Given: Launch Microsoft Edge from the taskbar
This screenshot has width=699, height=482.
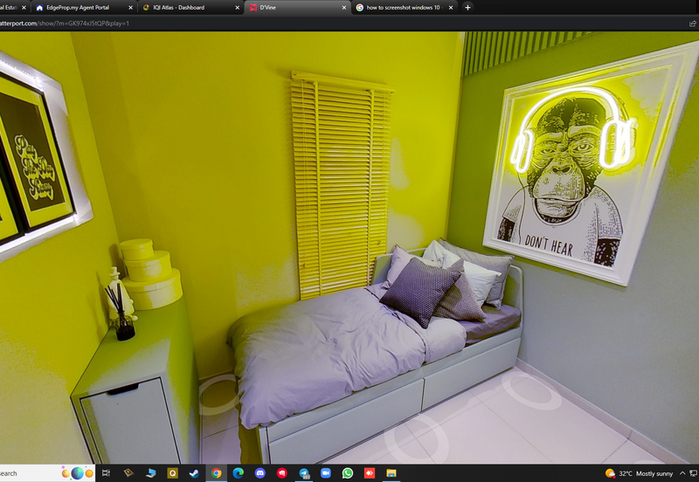Looking at the screenshot, I should [x=238, y=473].
